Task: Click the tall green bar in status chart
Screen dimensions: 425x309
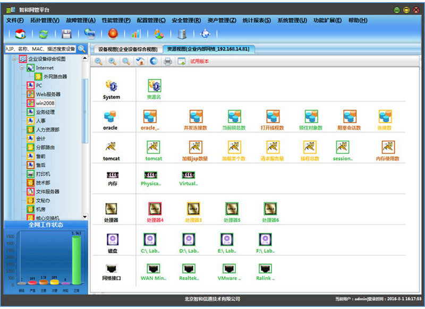Action: tap(76, 260)
